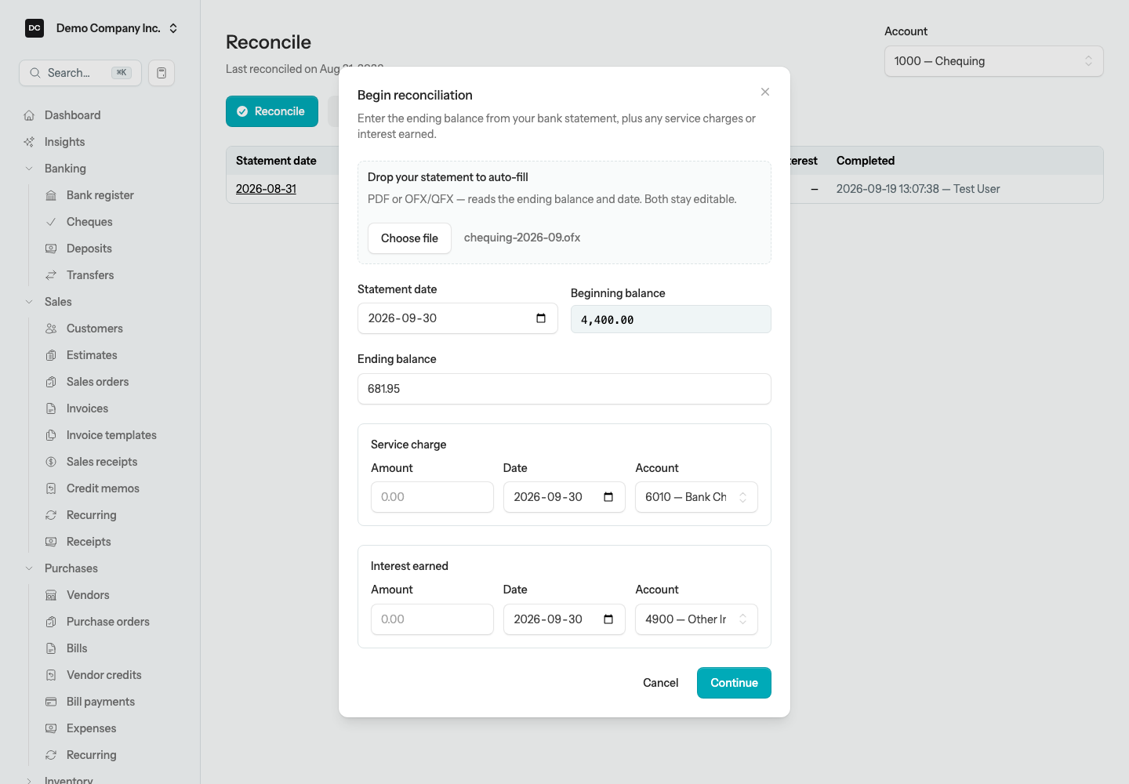1129x784 pixels.
Task: Open calendar picker for Statement date
Action: [x=541, y=318]
